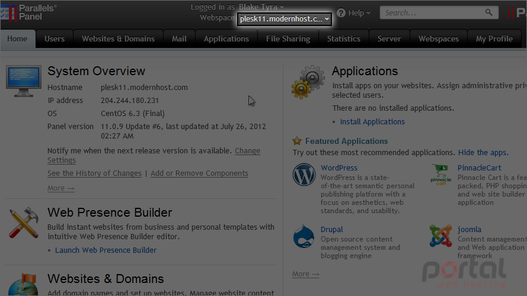Click the Pinnacle Cart logo icon
This screenshot has height=296, width=527.
tap(440, 175)
